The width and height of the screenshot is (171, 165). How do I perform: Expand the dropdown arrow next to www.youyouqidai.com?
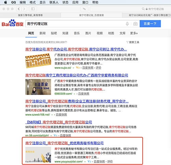(85, 162)
